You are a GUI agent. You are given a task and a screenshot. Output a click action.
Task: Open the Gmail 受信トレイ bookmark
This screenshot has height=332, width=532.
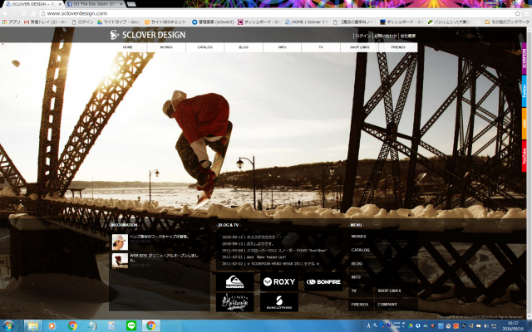click(46, 22)
